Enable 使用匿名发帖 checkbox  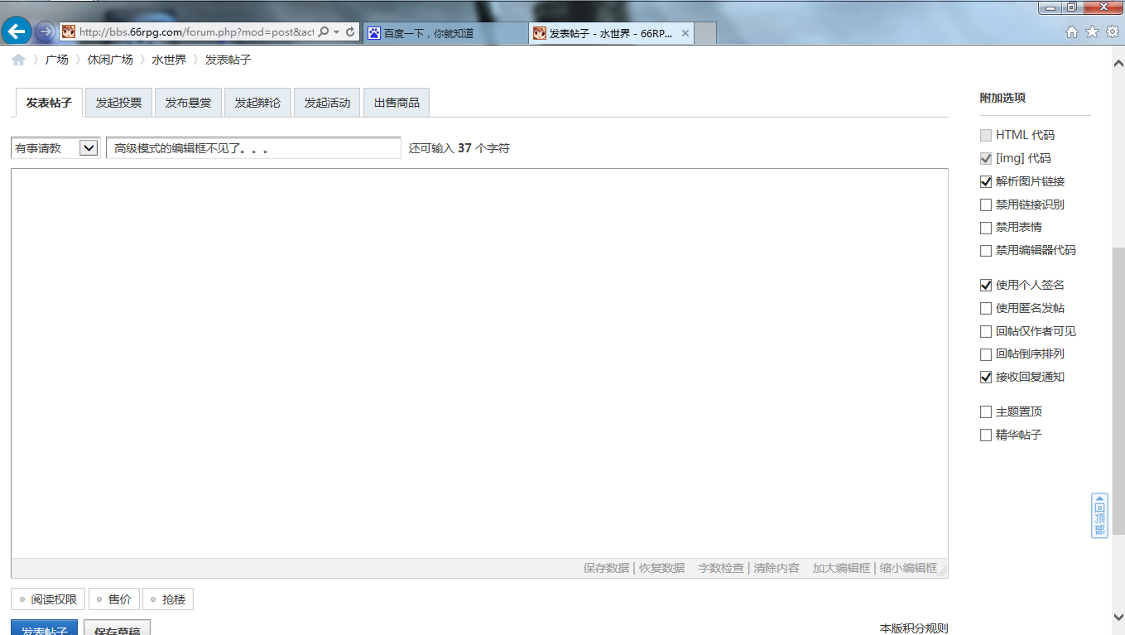[985, 308]
